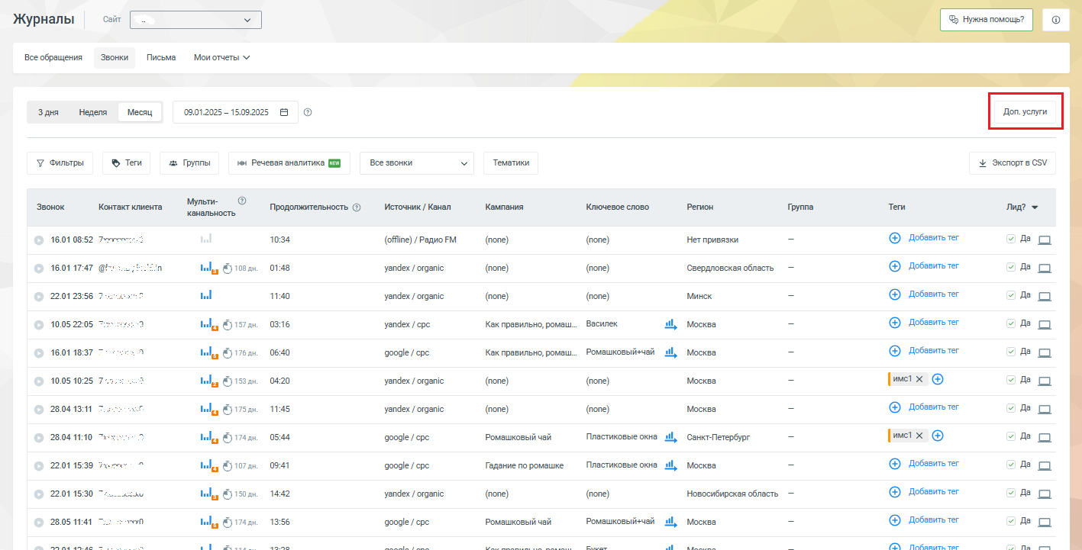Click Доп. услуги button

tap(1025, 111)
